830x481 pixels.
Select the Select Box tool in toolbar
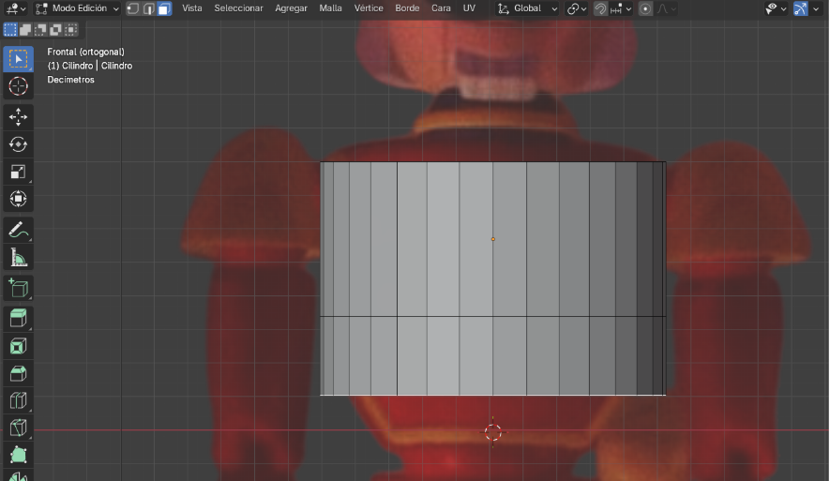click(x=18, y=59)
